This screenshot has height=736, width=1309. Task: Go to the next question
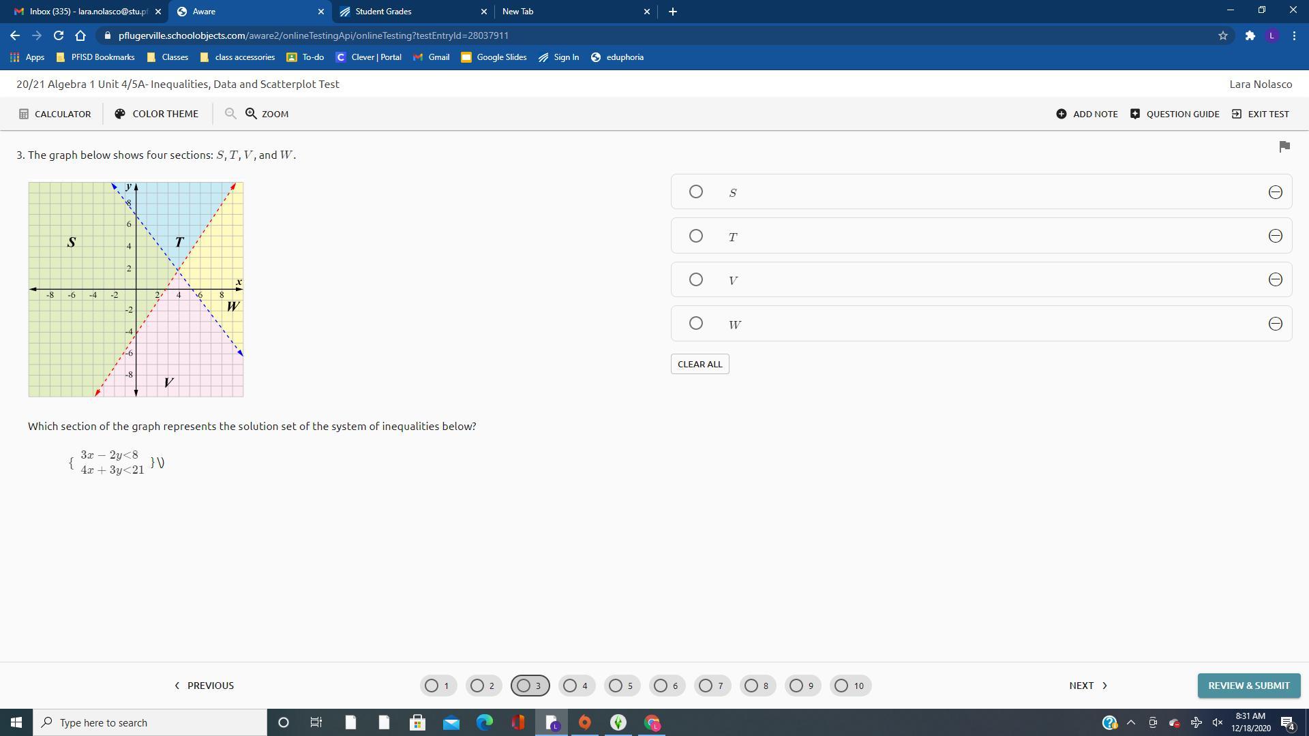(x=1088, y=686)
